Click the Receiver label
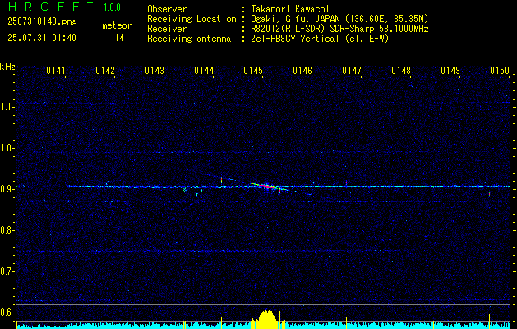The image size is (517, 329). pyautogui.click(x=167, y=29)
